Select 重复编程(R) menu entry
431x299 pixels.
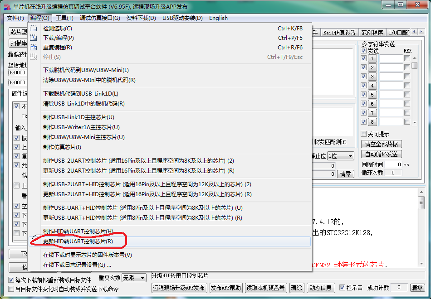170,47
